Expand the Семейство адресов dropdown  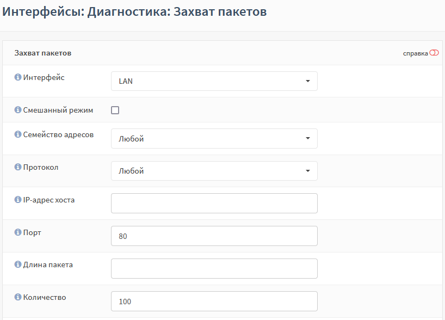coord(214,139)
